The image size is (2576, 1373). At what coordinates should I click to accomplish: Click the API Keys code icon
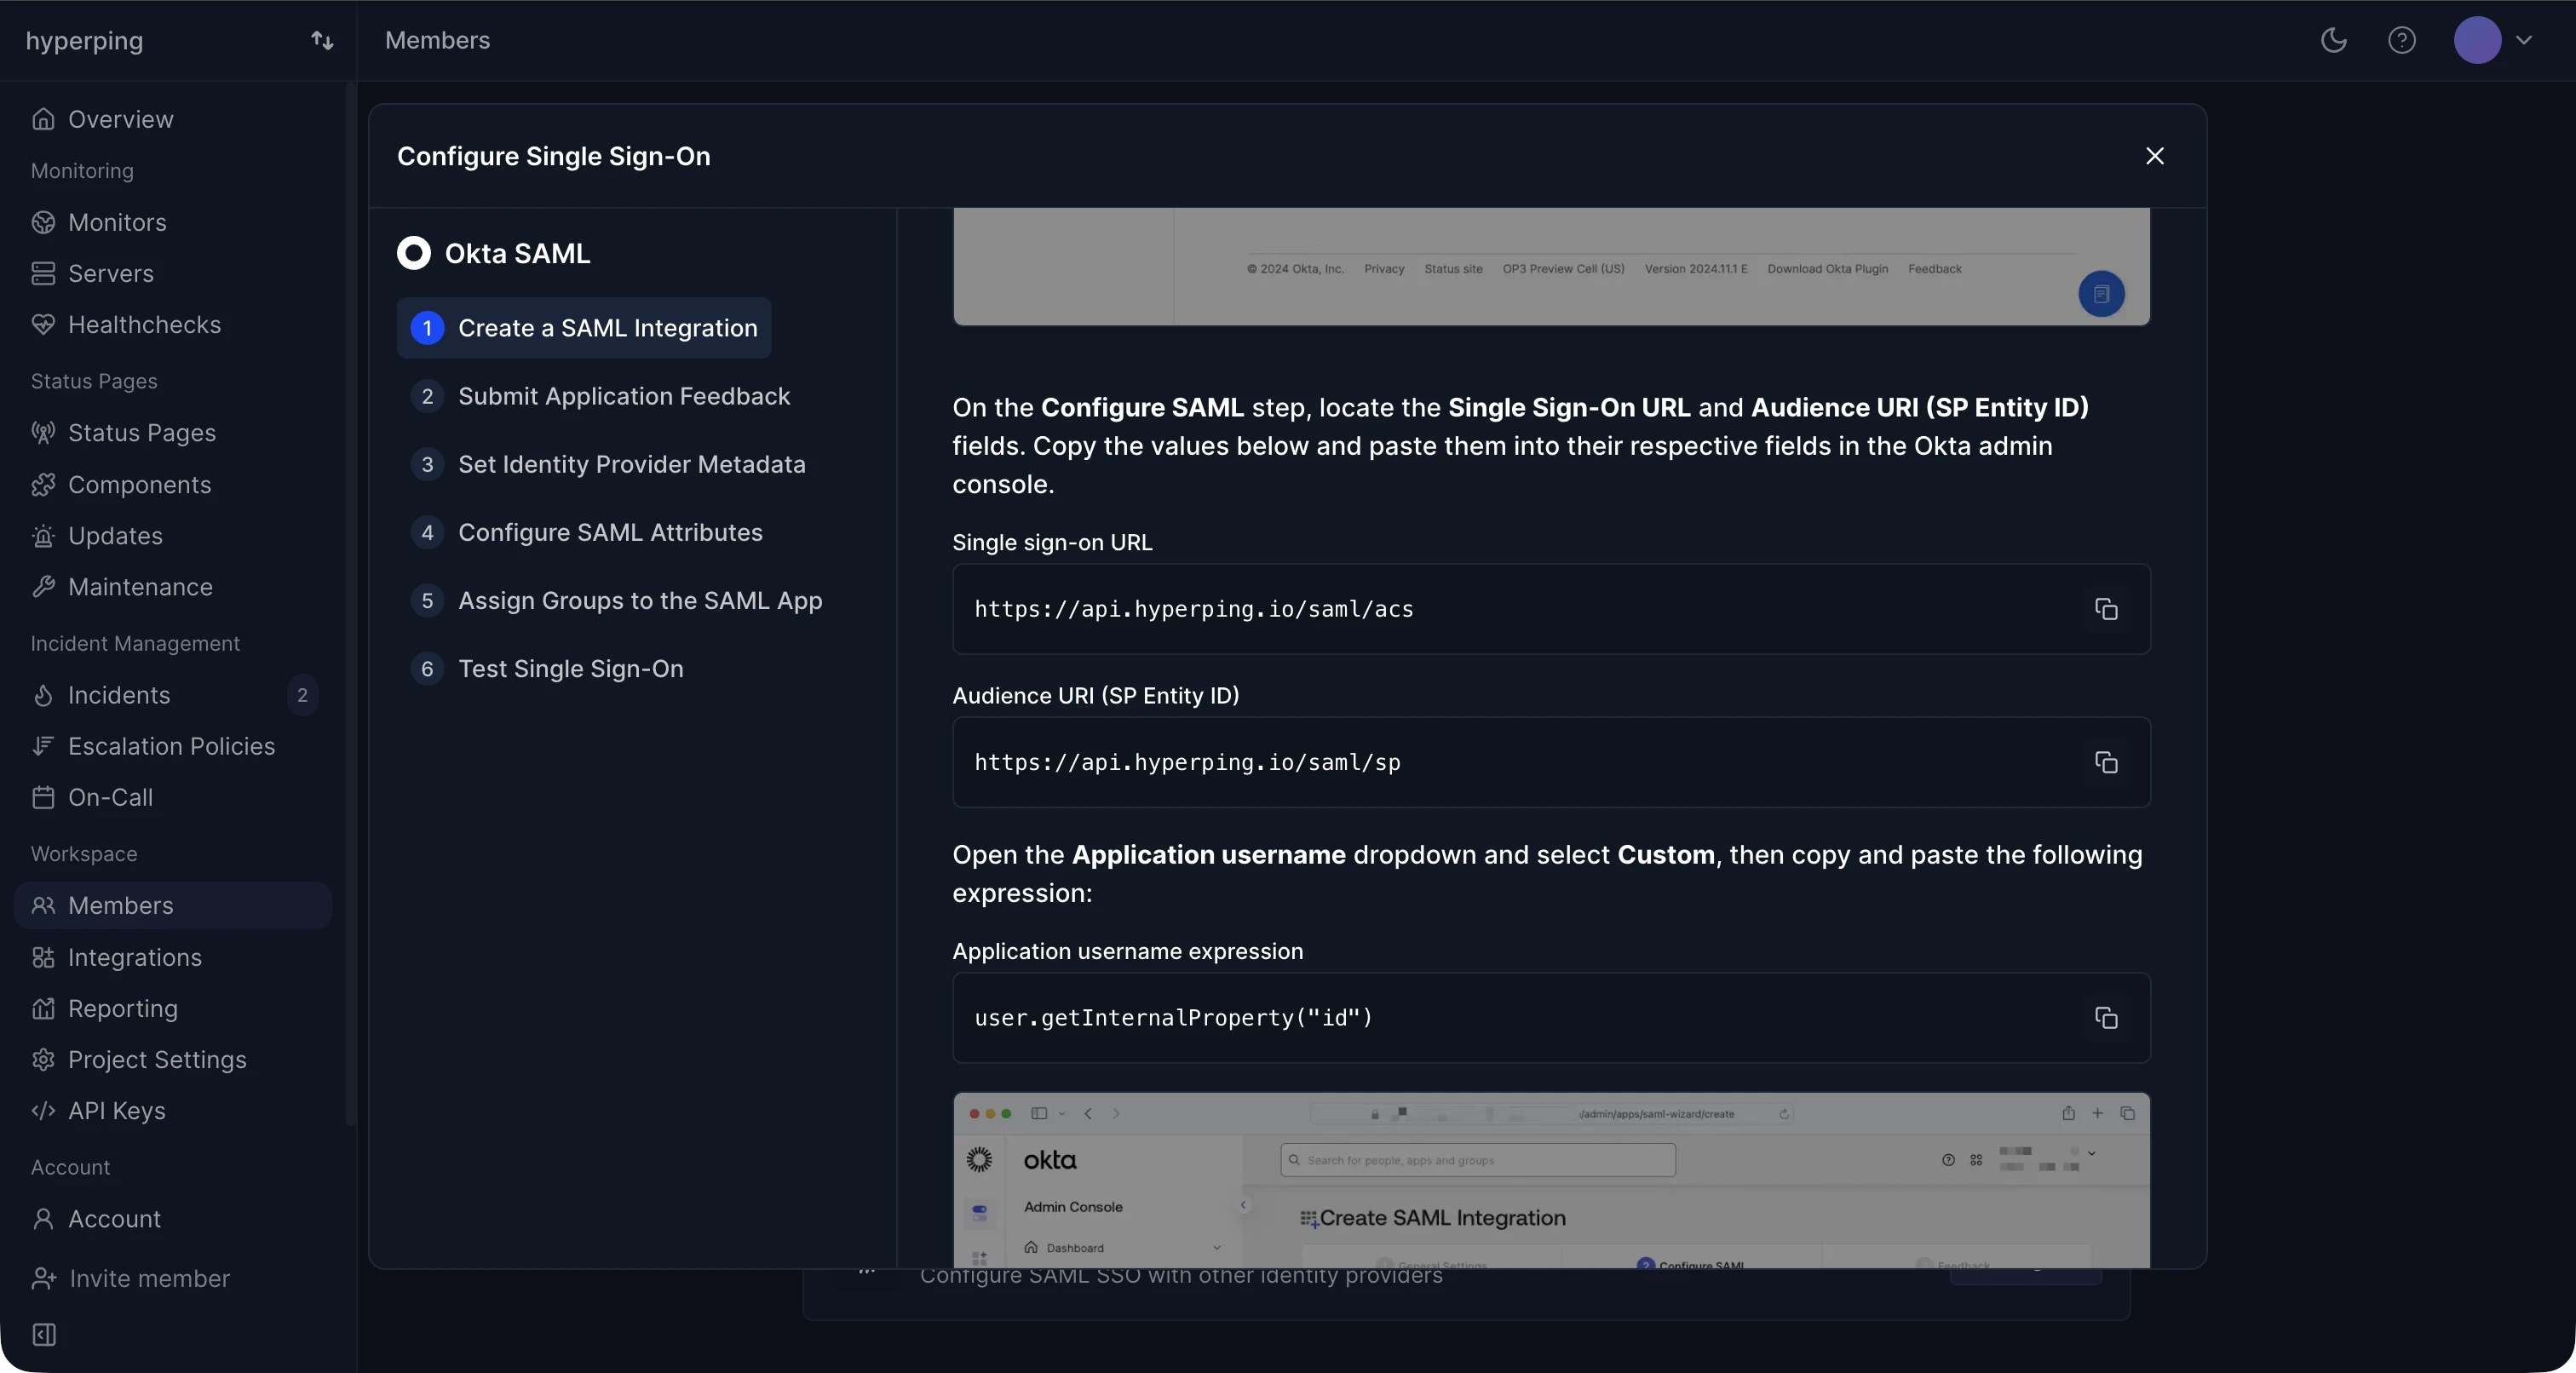[43, 1110]
